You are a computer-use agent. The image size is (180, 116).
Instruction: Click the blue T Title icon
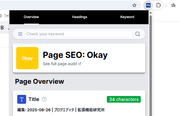pyautogui.click(x=22, y=99)
